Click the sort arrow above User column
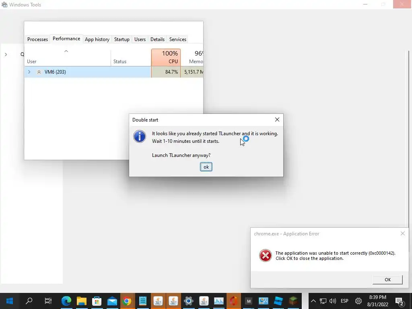 pos(66,51)
